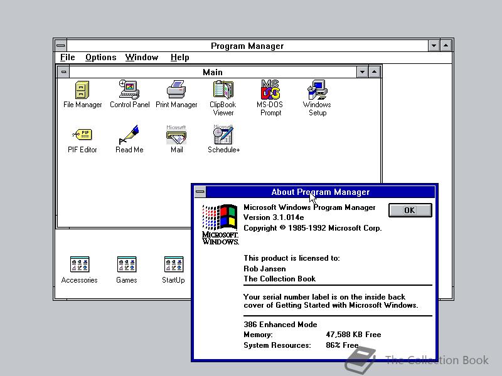The height and width of the screenshot is (376, 502).
Task: Open About dialog control-menu box
Action: (x=200, y=192)
